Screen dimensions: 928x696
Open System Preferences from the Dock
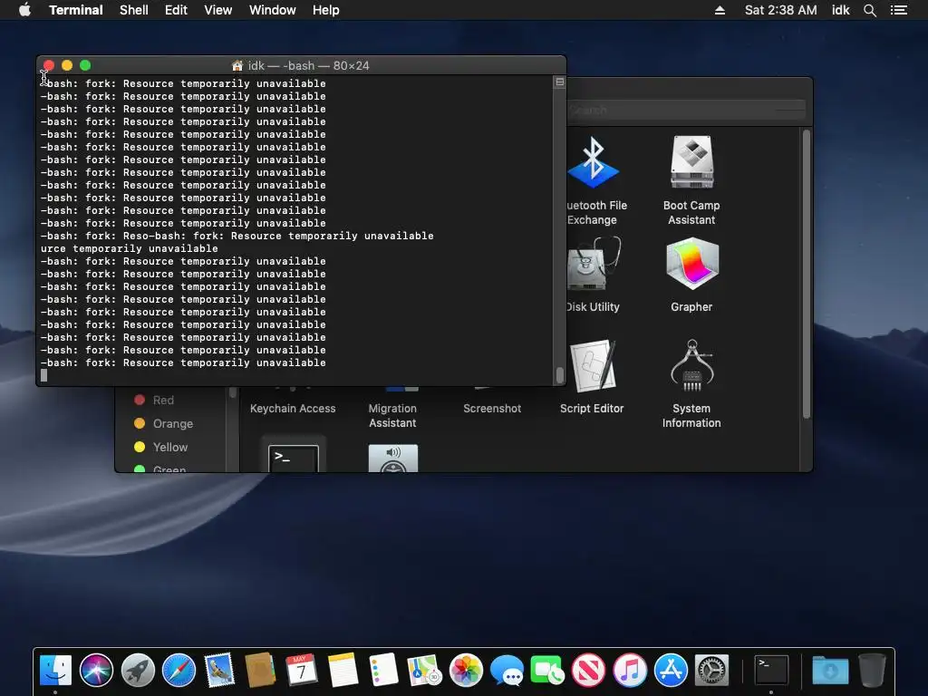click(x=711, y=671)
